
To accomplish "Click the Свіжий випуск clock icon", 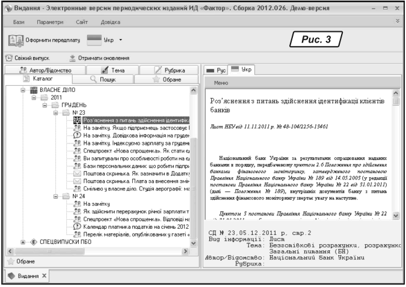I will click(x=10, y=58).
